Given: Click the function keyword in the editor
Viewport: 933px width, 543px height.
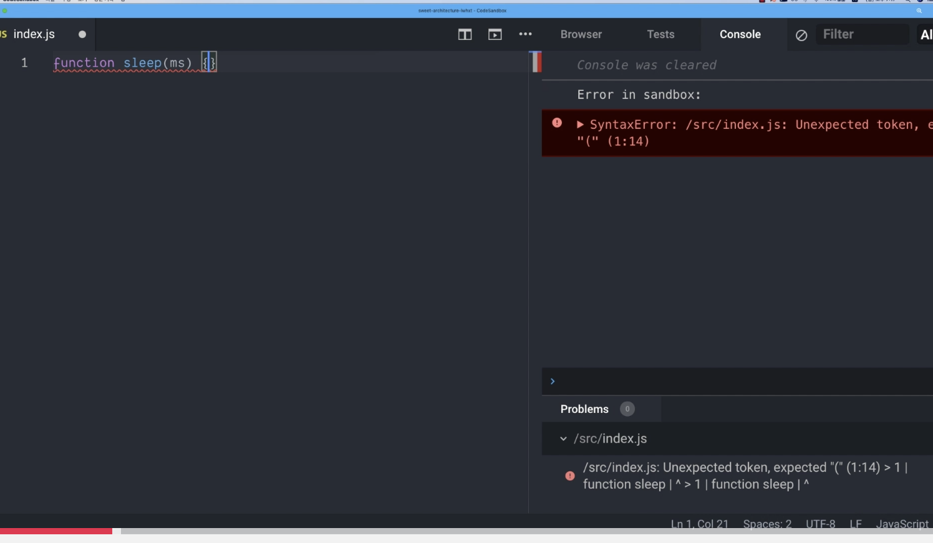Looking at the screenshot, I should pyautogui.click(x=84, y=63).
